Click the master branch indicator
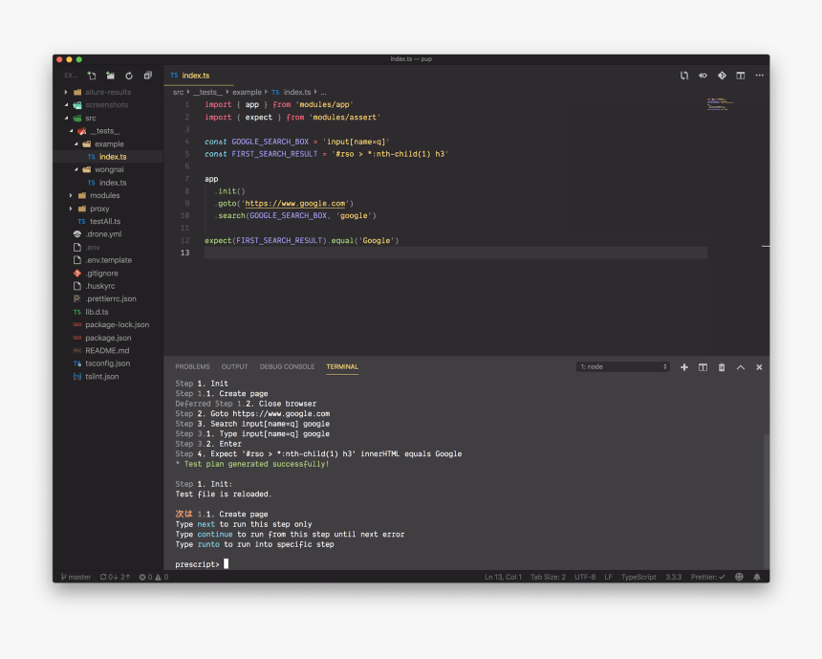This screenshot has height=659, width=822. pos(76,577)
